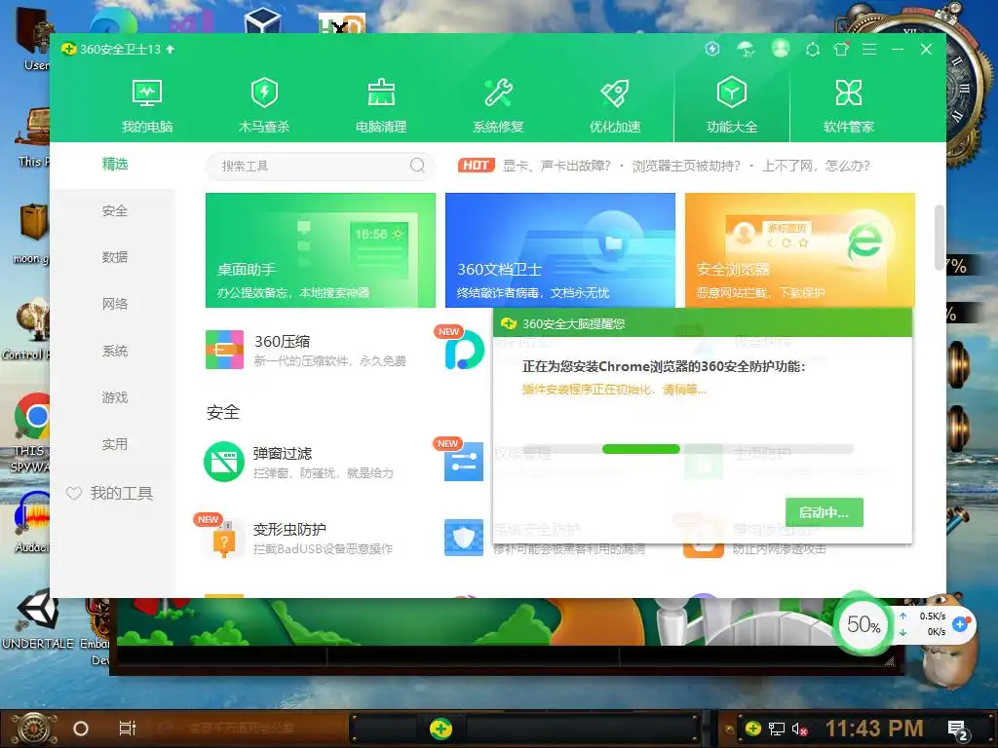
Task: Click the 11:43 PM taskbar clock
Action: click(x=874, y=729)
